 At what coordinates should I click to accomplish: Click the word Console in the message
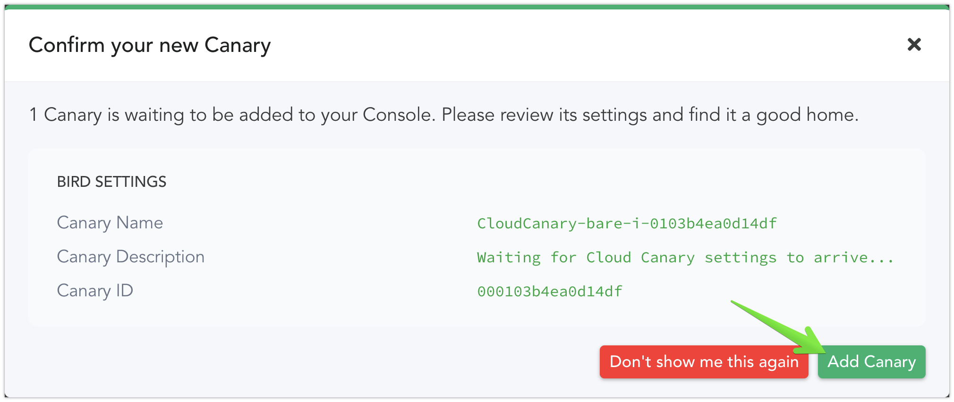[399, 115]
